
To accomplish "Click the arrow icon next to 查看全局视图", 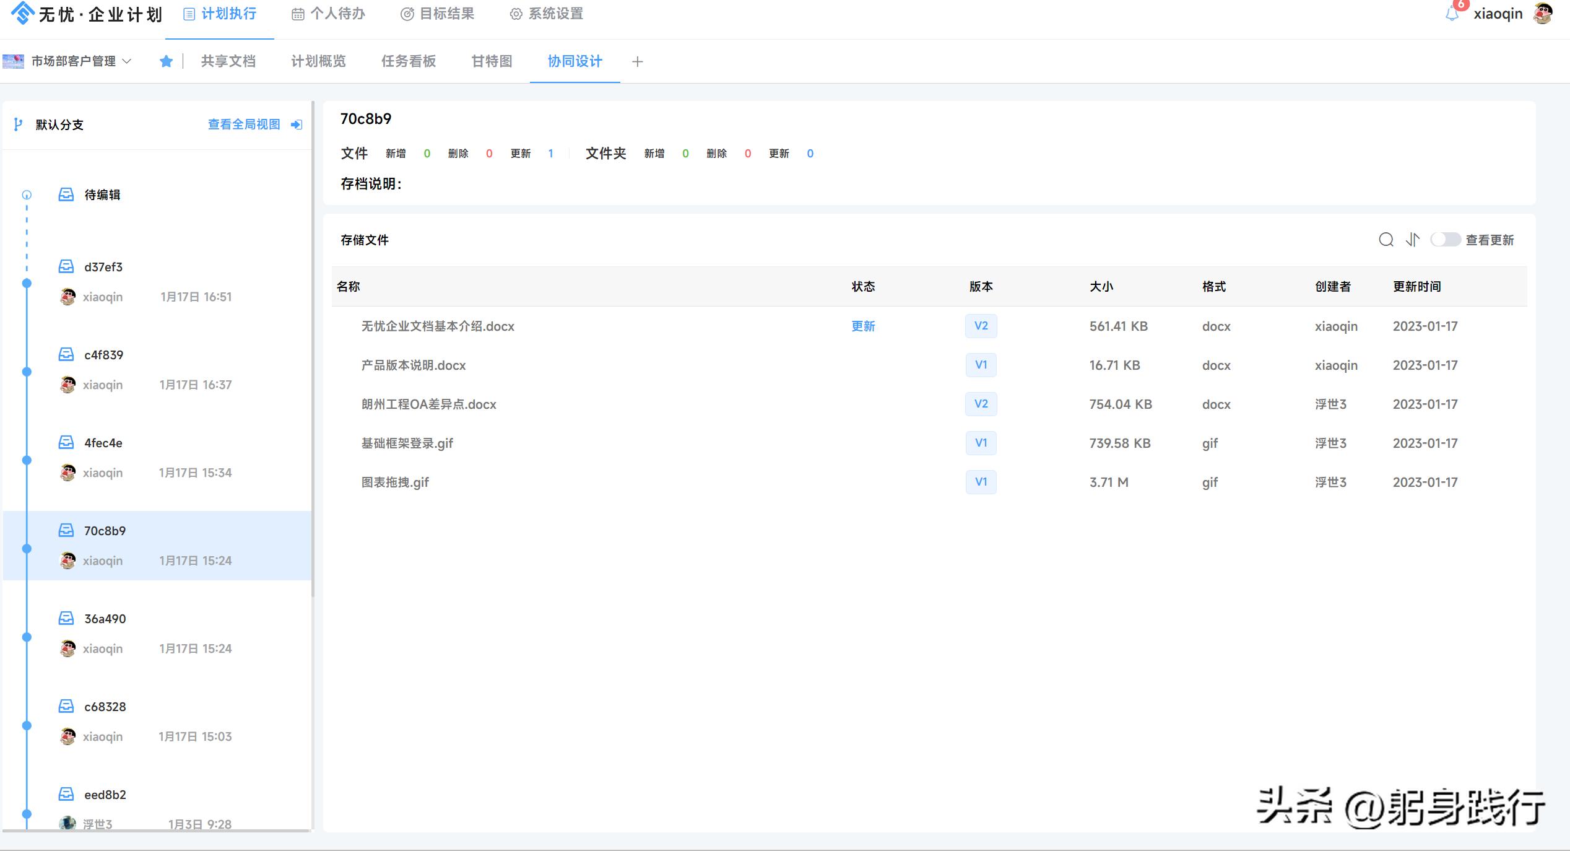I will pos(297,124).
